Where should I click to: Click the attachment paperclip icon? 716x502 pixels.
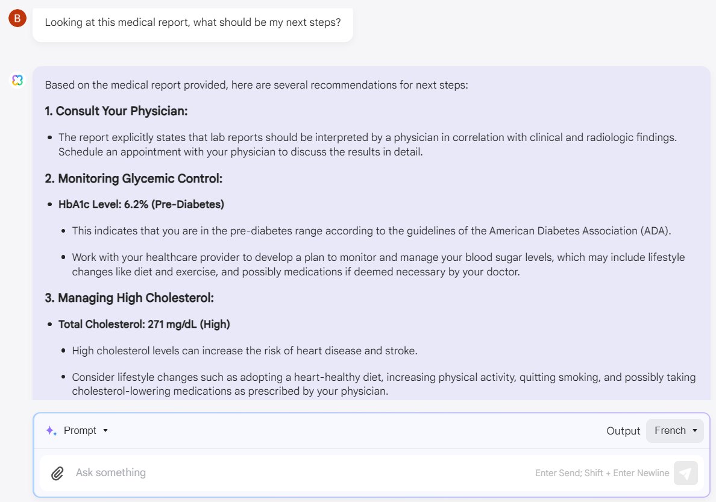click(57, 473)
